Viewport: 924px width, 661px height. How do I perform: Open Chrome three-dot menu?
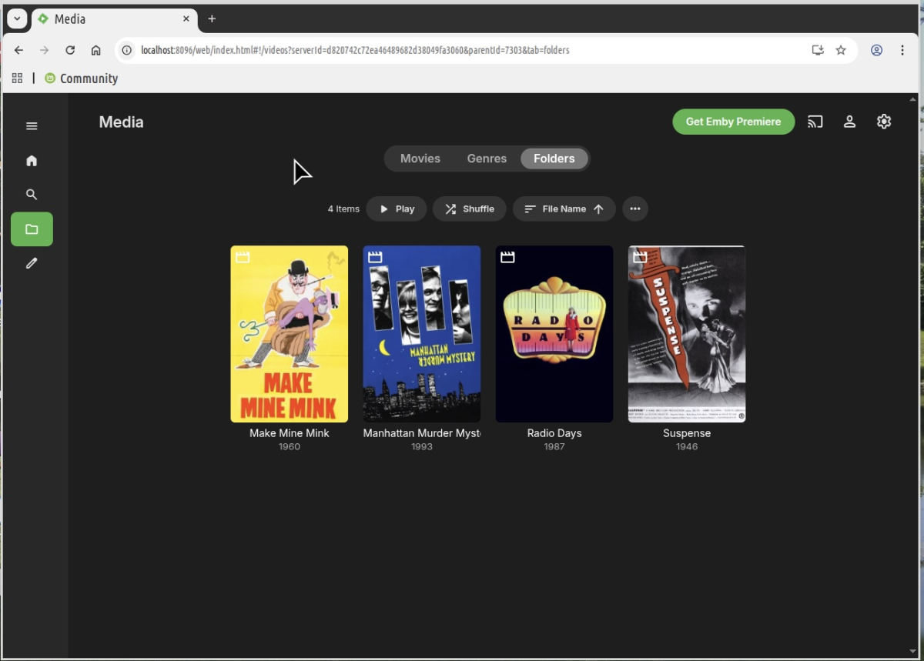[902, 50]
